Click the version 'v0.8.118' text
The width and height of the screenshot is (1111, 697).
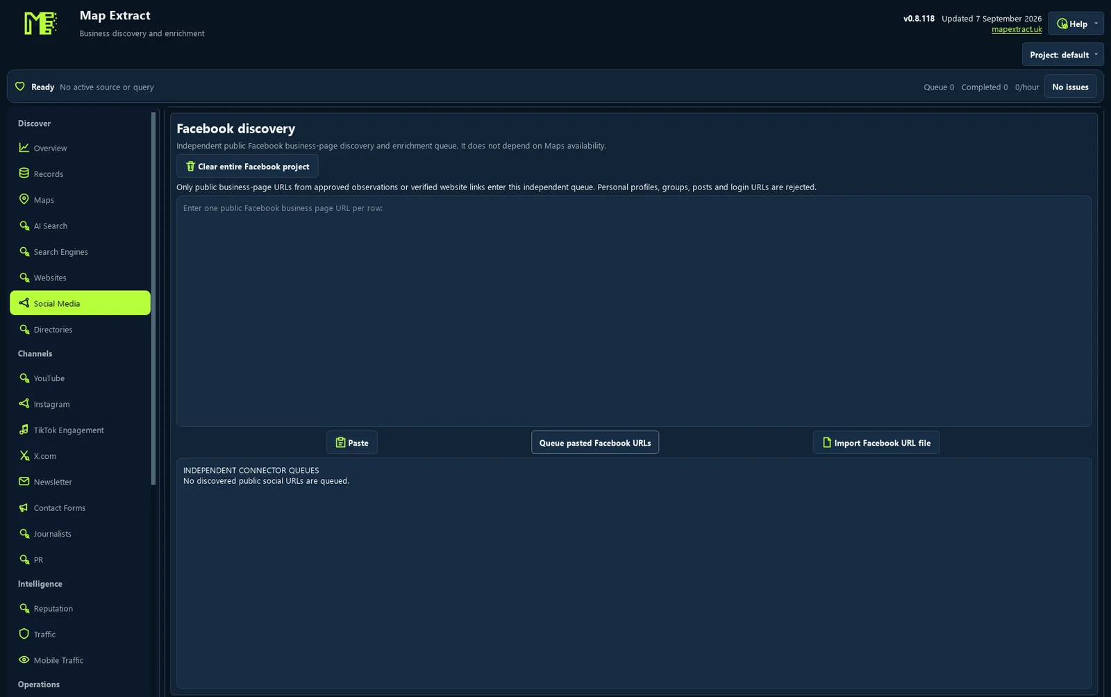919,19
